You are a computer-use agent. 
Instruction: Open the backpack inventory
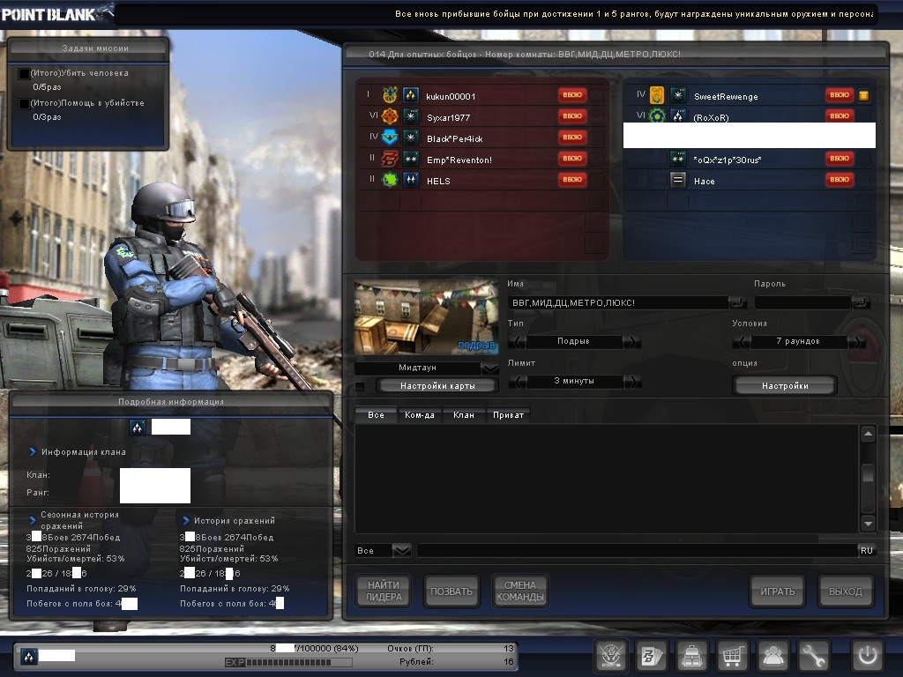(x=692, y=656)
